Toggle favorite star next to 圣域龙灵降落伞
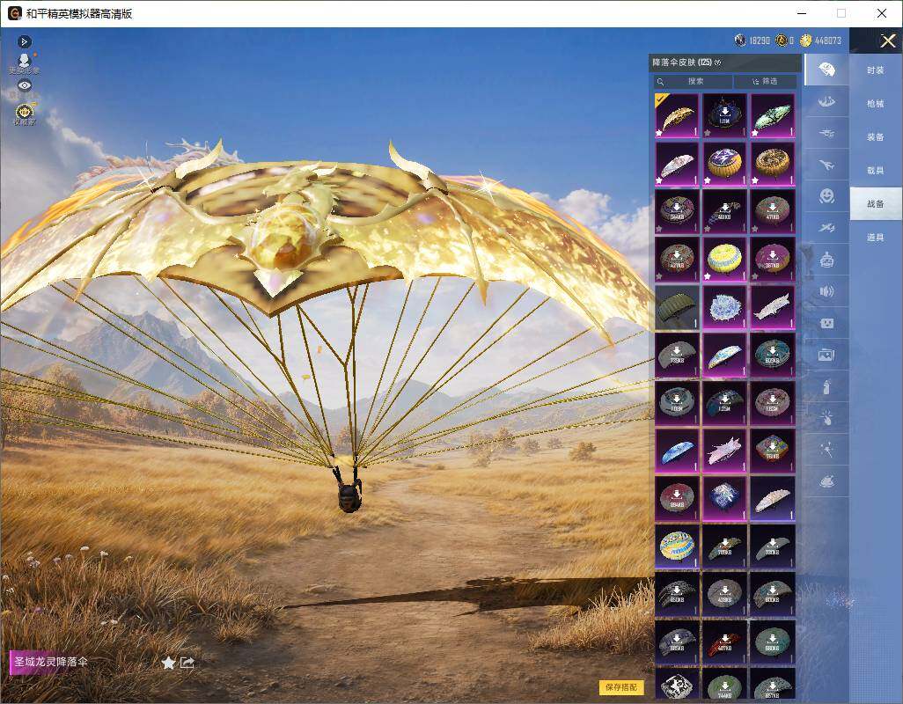Image resolution: width=903 pixels, height=704 pixels. 168,663
